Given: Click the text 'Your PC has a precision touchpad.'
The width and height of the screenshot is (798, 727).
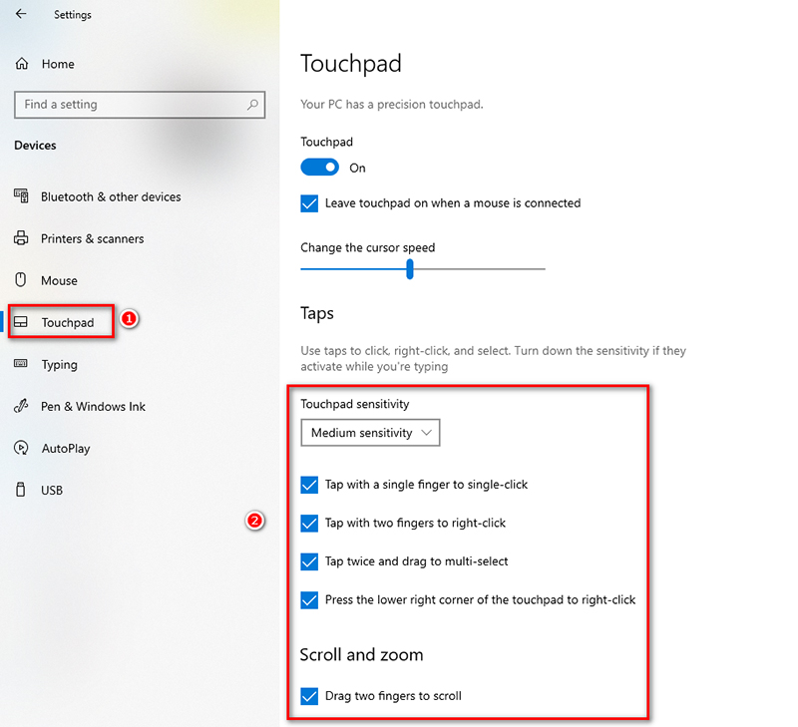Looking at the screenshot, I should coord(392,105).
